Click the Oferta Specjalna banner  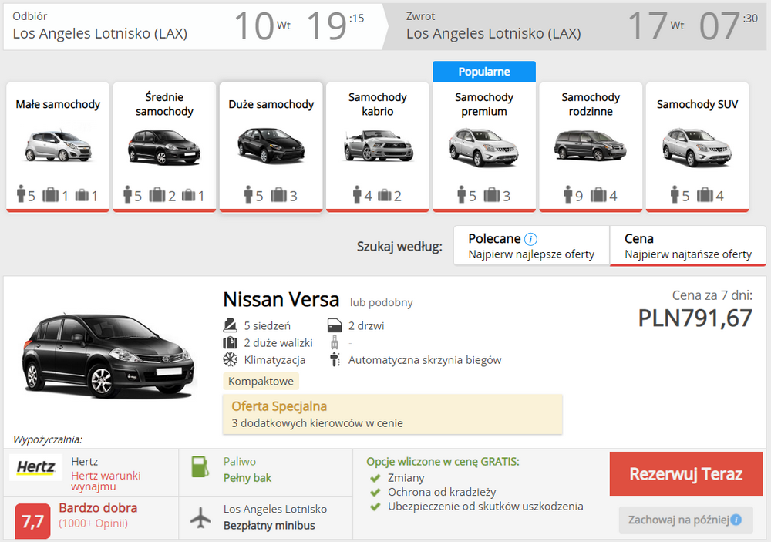[392, 414]
